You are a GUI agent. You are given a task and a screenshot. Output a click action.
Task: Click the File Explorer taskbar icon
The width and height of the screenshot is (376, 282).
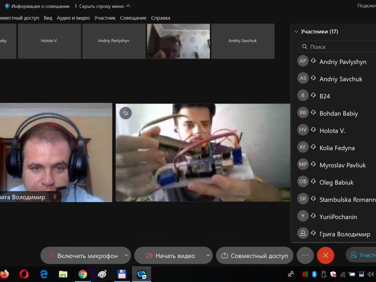63,274
